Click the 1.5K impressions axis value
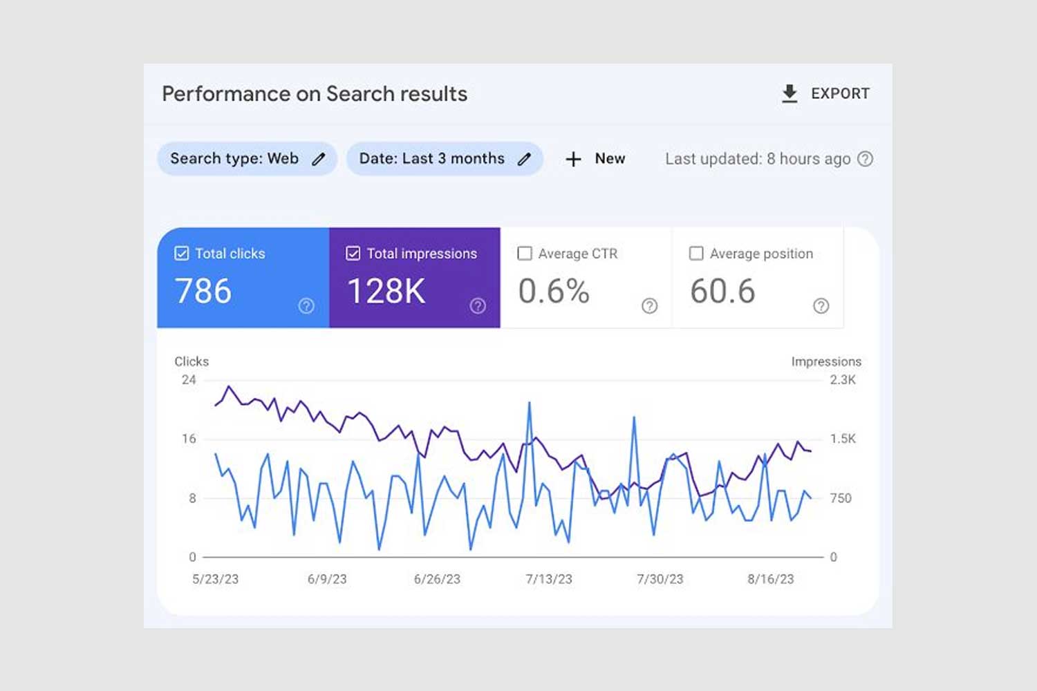The image size is (1037, 691). click(x=843, y=439)
